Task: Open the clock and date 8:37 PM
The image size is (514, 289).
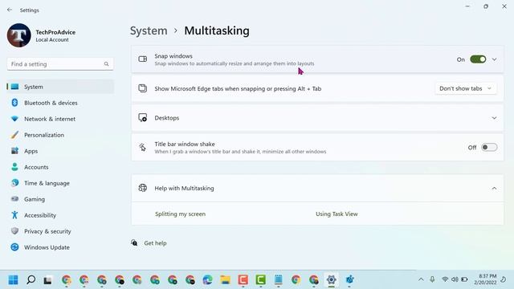Action: pos(485,279)
